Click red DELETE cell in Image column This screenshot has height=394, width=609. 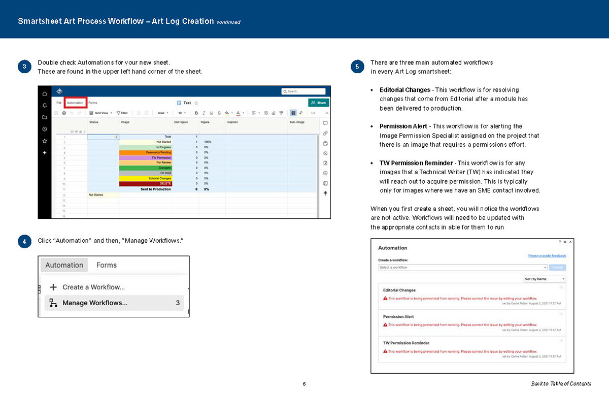coord(146,183)
